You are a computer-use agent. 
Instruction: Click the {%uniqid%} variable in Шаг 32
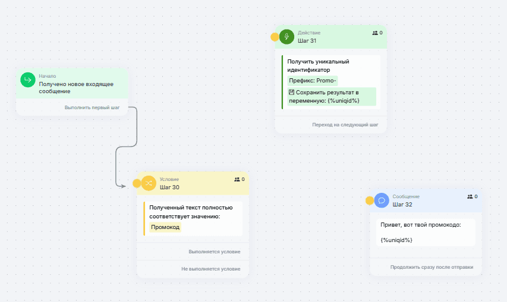pos(396,240)
